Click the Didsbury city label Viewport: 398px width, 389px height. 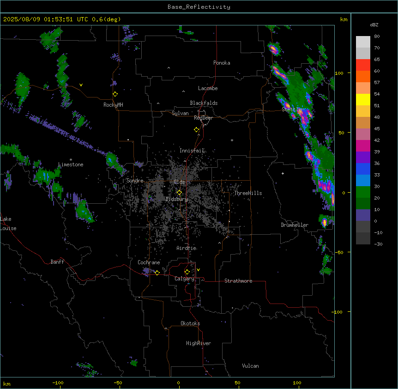tap(177, 199)
